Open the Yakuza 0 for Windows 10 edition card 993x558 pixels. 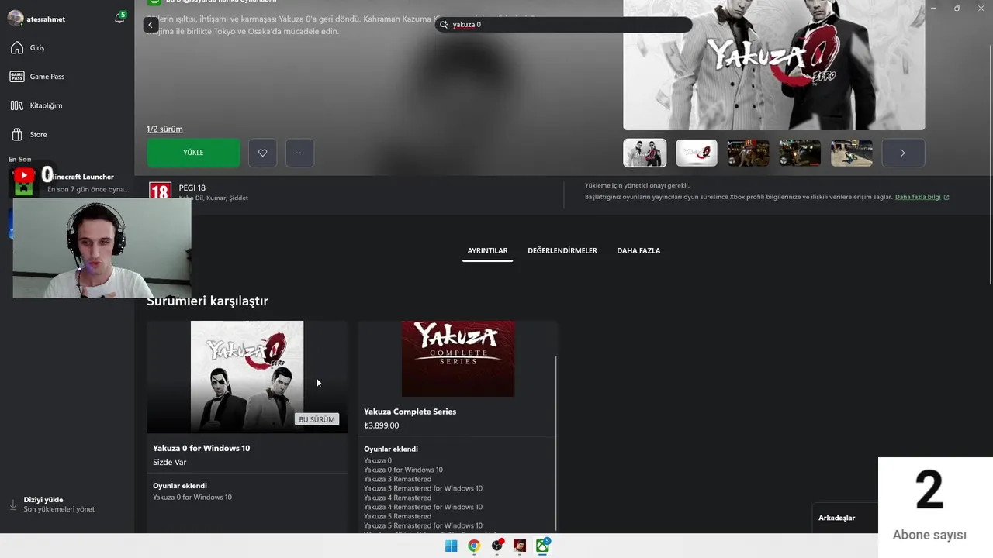[x=247, y=426]
